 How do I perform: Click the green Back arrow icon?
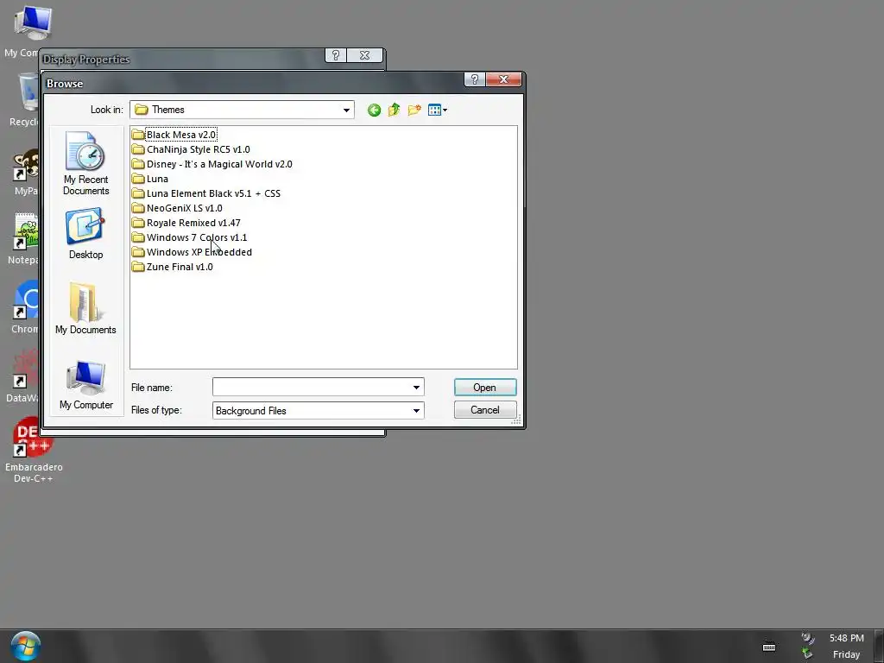374,110
